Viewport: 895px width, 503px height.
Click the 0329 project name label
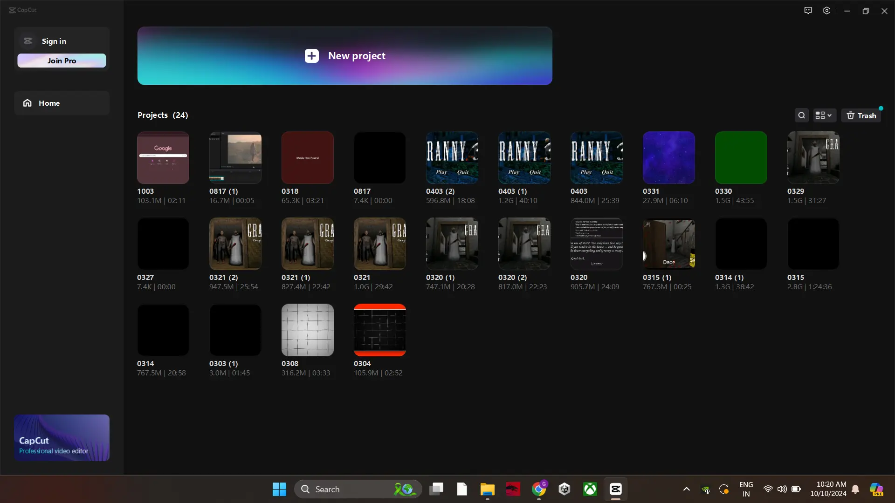(796, 191)
